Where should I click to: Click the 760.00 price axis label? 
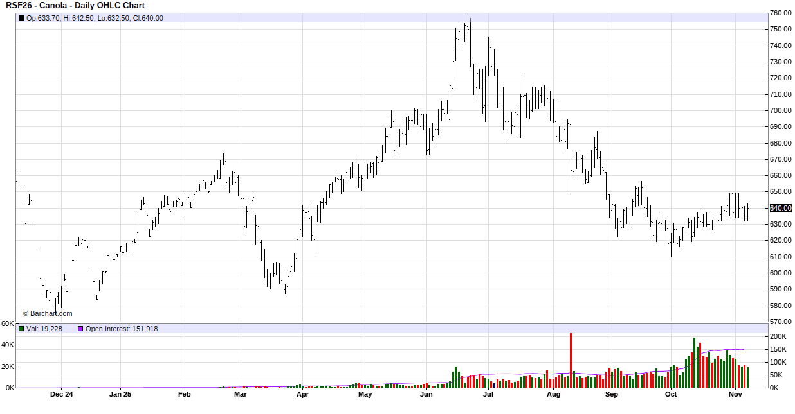pos(780,13)
